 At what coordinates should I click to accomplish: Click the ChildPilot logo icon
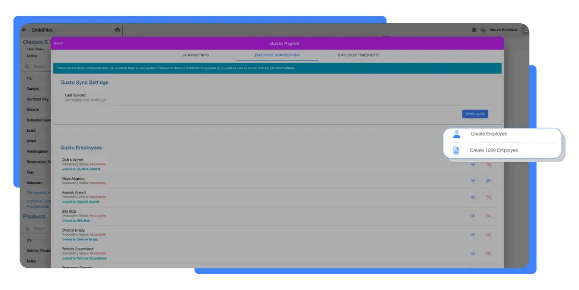(x=24, y=30)
